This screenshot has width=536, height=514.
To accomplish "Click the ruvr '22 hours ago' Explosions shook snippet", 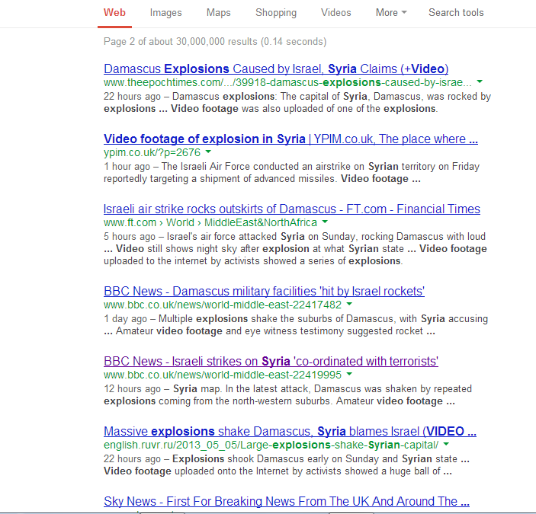I will 287,465.
